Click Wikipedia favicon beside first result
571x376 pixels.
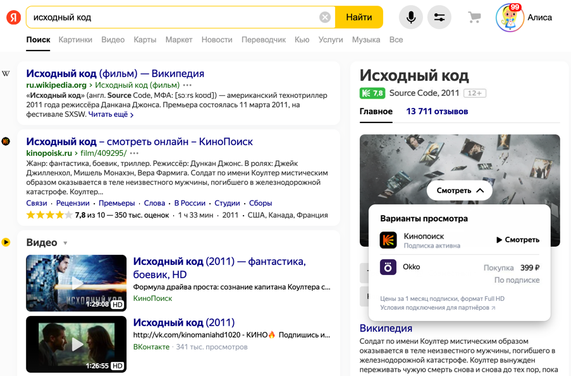click(6, 74)
